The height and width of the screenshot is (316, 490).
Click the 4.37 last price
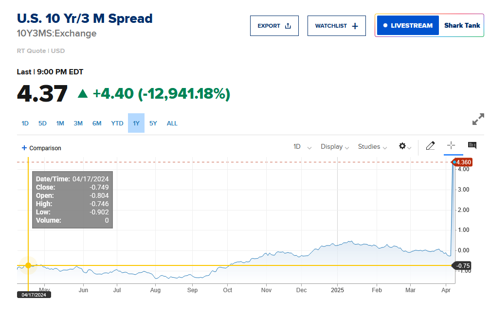pos(42,93)
